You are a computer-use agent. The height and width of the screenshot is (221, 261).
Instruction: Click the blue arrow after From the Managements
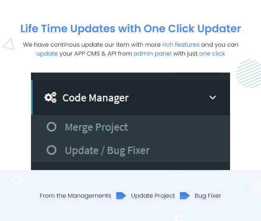point(121,196)
